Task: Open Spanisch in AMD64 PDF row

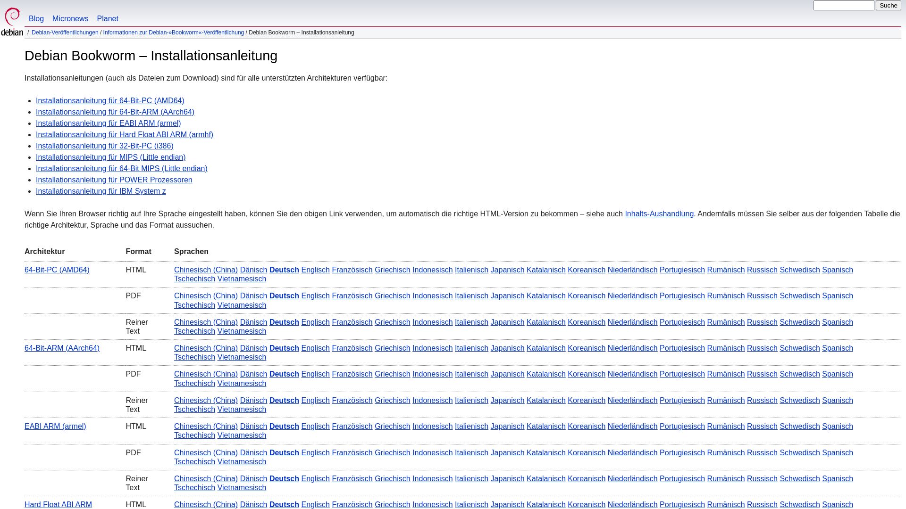Action: point(838,296)
